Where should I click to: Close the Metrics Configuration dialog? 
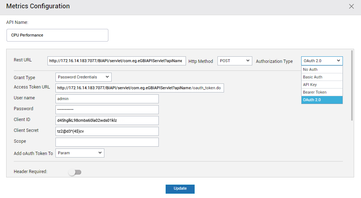coord(351,7)
